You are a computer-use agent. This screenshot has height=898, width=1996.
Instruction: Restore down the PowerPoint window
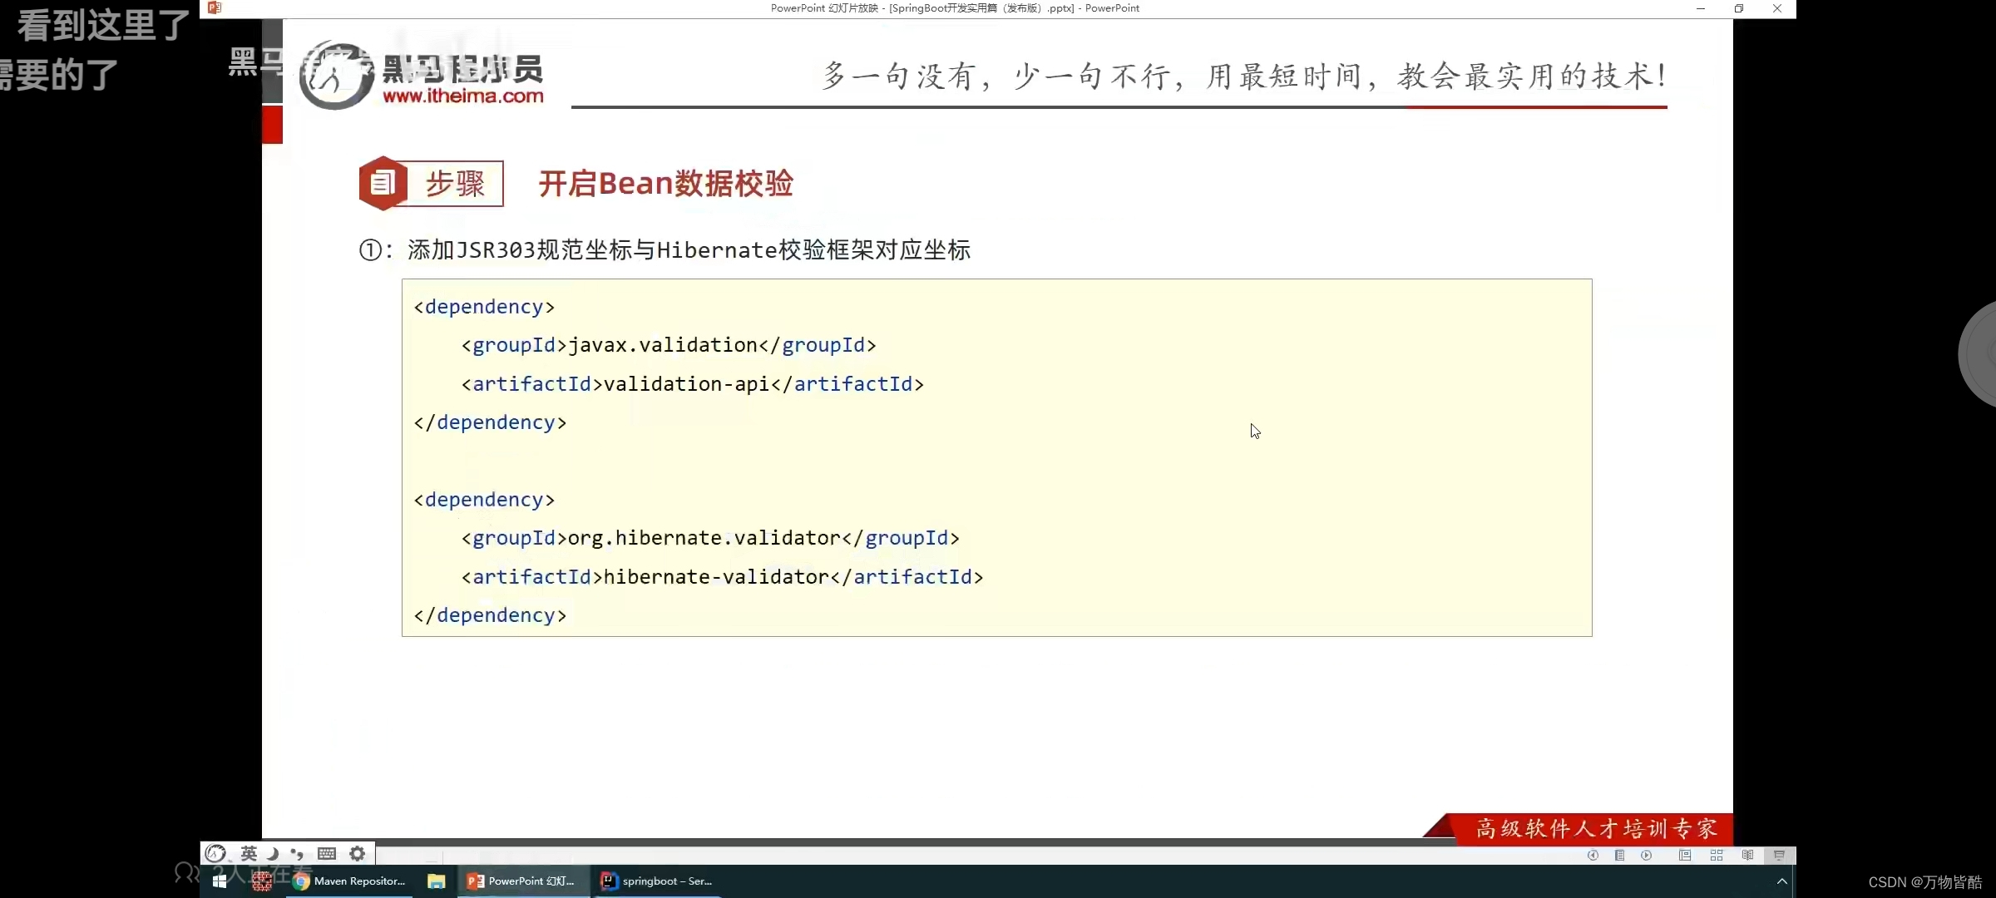point(1739,8)
